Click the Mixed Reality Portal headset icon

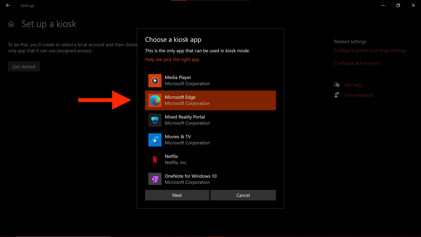[x=155, y=120]
